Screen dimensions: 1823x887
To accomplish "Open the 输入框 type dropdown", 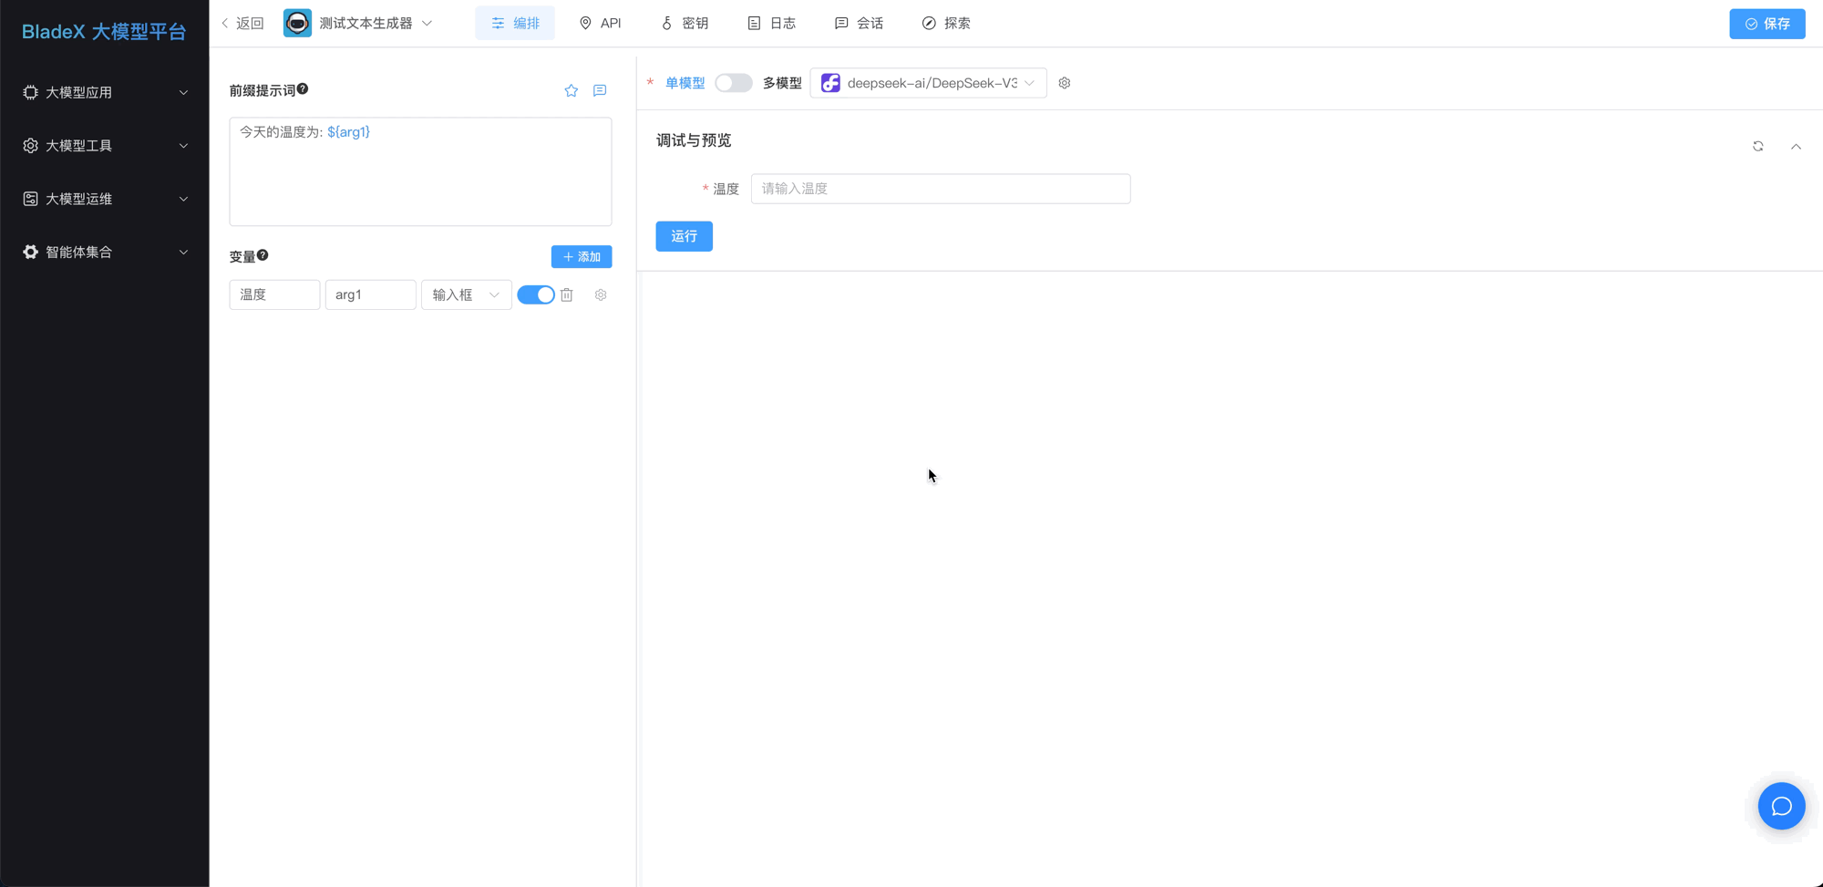I will (466, 294).
